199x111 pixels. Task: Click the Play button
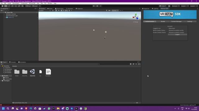pos(94,6)
